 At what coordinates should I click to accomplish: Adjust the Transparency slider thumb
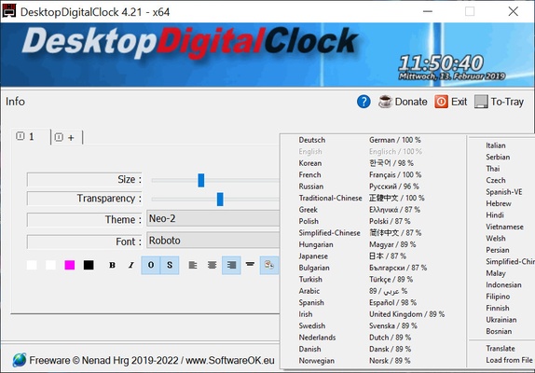click(220, 200)
